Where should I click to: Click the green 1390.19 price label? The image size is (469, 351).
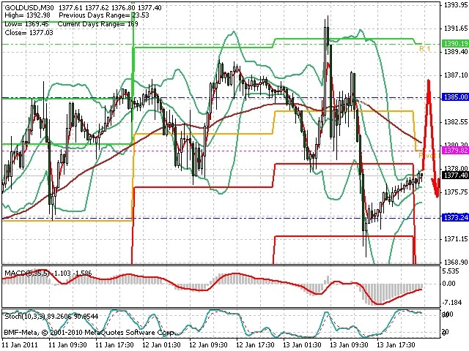[455, 44]
